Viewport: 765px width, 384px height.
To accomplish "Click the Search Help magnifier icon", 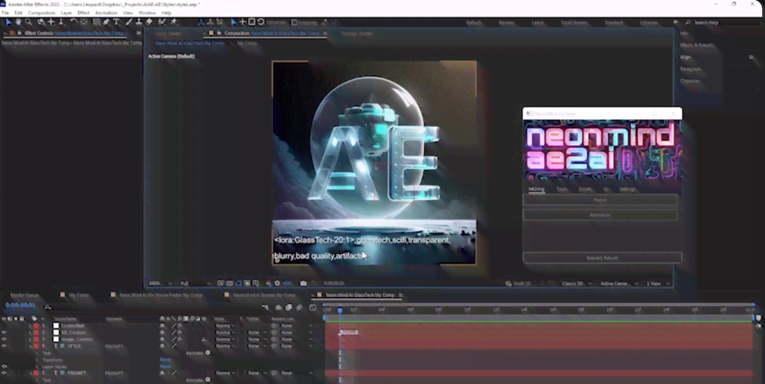I will (688, 22).
